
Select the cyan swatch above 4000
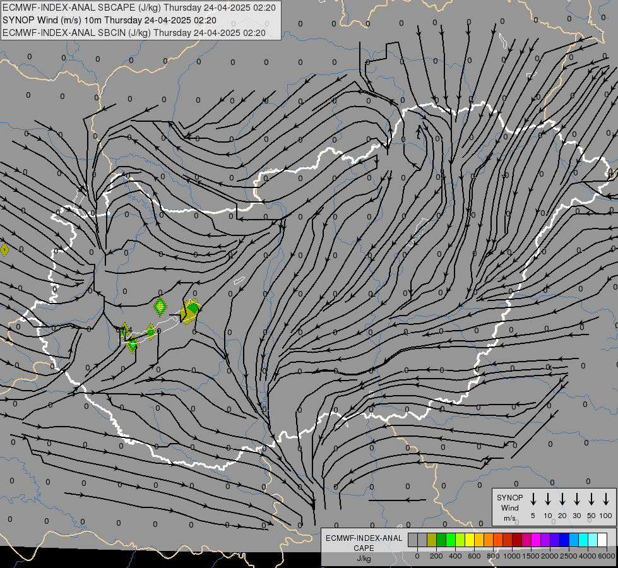coord(584,540)
